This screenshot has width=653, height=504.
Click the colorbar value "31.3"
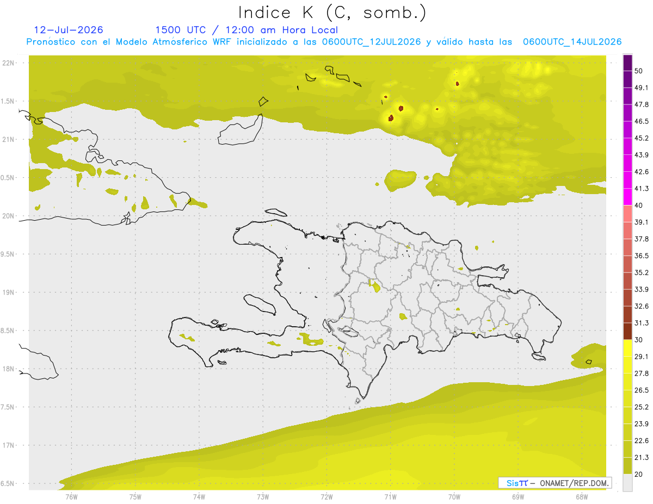pyautogui.click(x=642, y=323)
